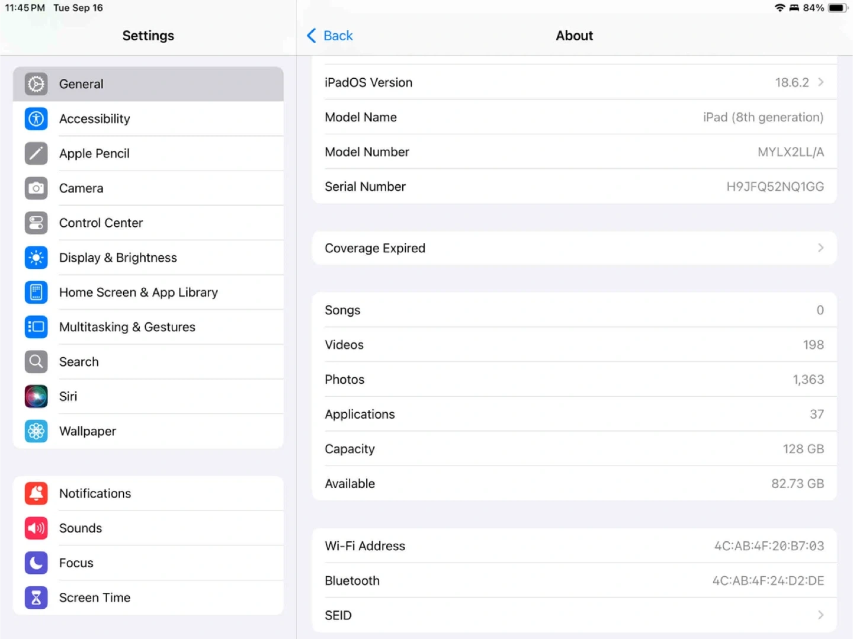
Task: Open Coverage Expired disclosure chevron
Action: (820, 248)
